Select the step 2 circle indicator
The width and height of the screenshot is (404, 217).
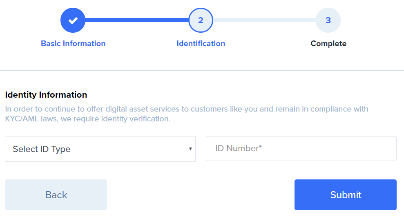point(201,20)
